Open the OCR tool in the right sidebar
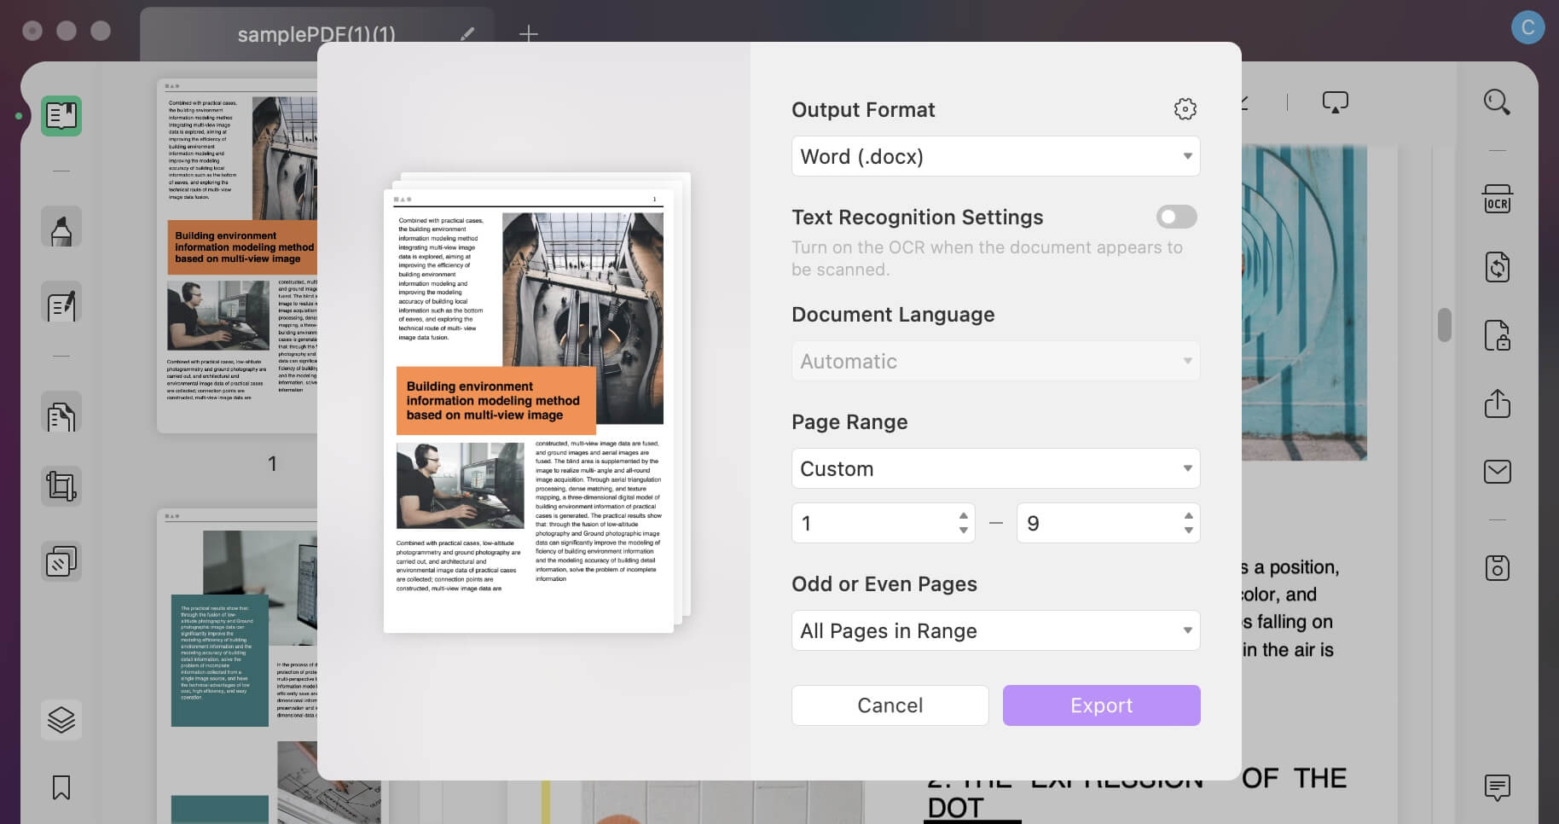Image resolution: width=1559 pixels, height=824 pixels. [x=1498, y=200]
